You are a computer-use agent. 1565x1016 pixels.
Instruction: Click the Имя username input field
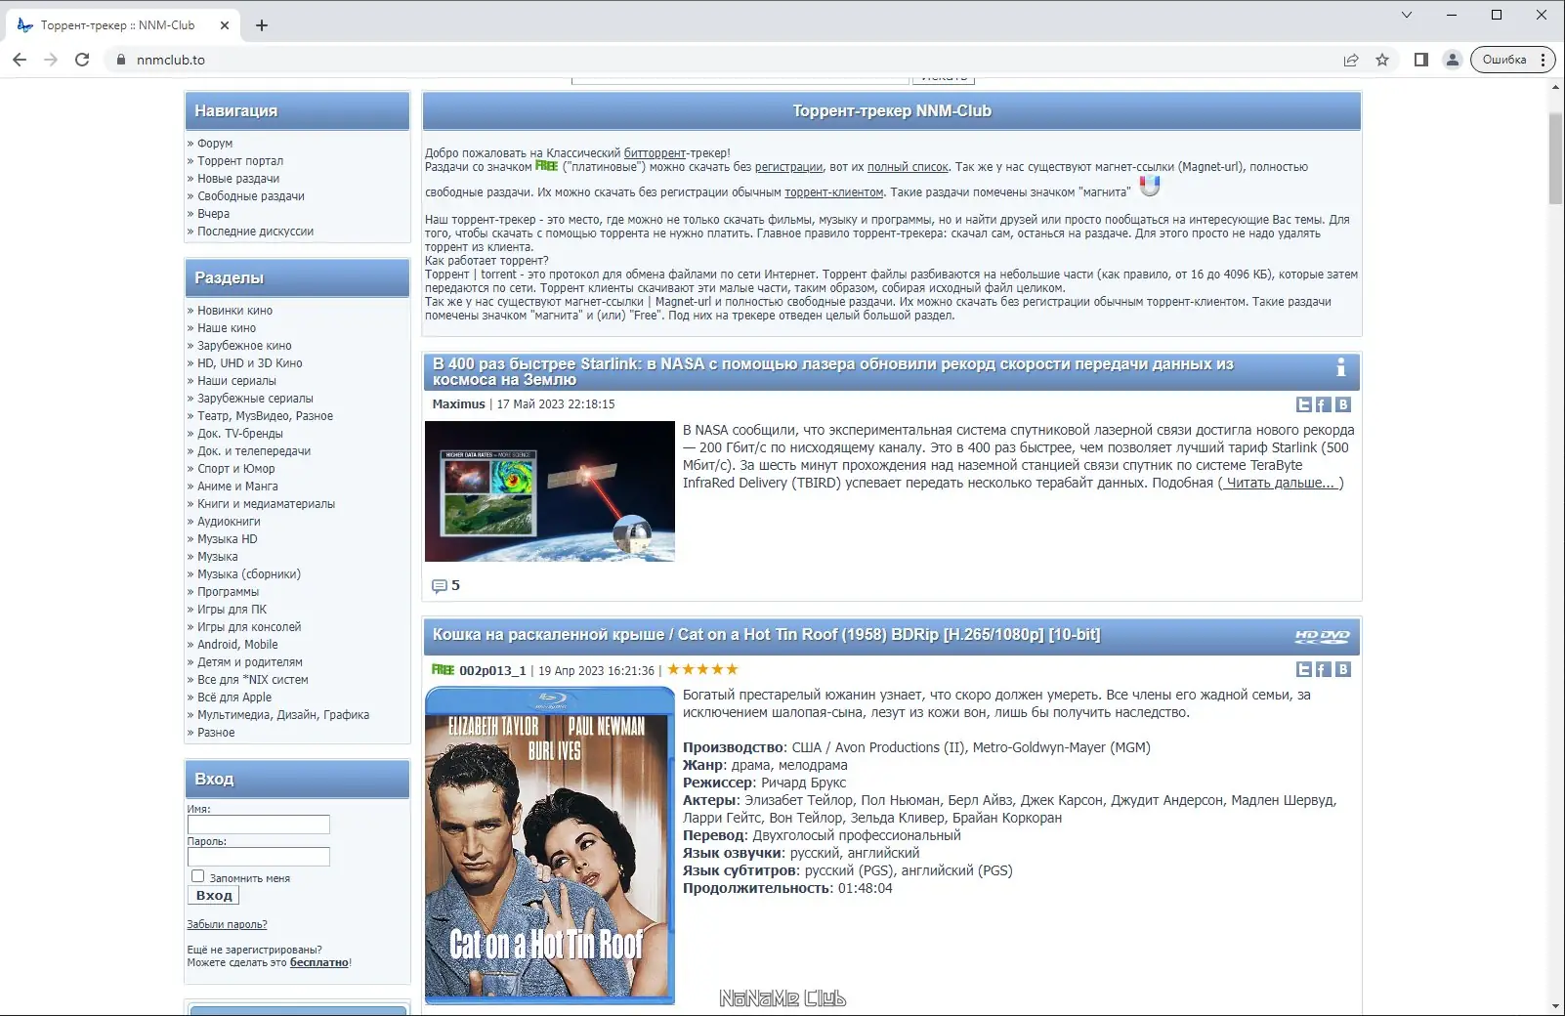[x=259, y=825]
